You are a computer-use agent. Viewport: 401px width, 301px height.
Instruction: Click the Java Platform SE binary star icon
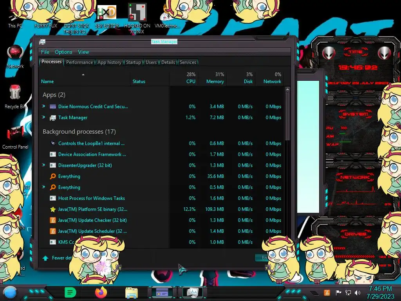[x=53, y=209]
